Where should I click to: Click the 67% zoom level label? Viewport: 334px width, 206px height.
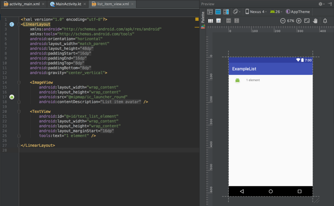point(291,21)
